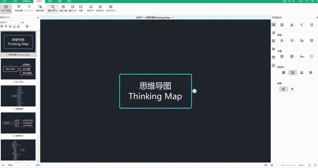
Task: Select the second rainbow color mode option
Action: coord(293,72)
